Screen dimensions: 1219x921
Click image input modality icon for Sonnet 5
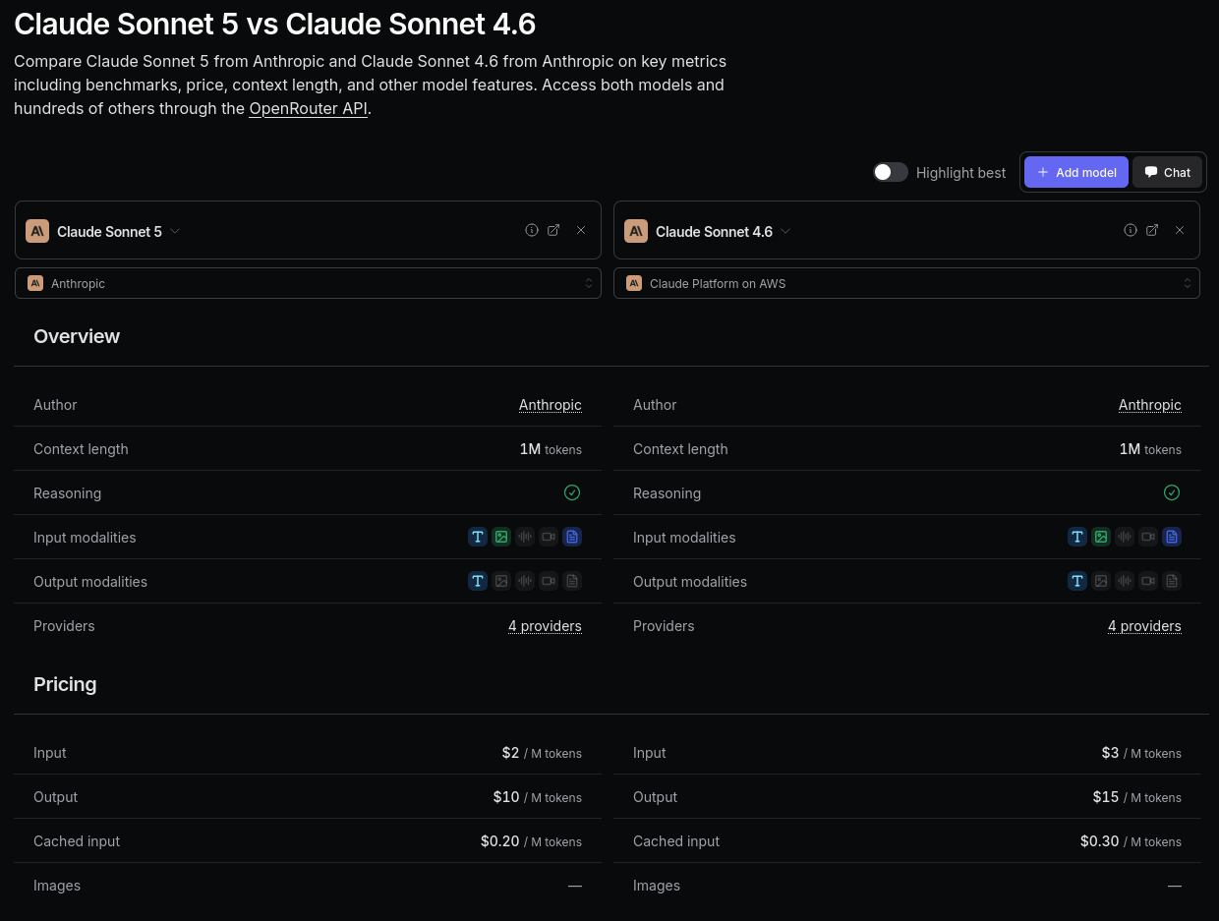click(501, 537)
